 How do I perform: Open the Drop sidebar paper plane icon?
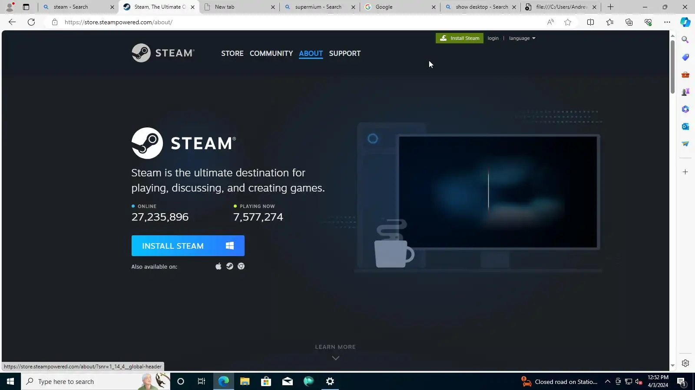tap(685, 144)
